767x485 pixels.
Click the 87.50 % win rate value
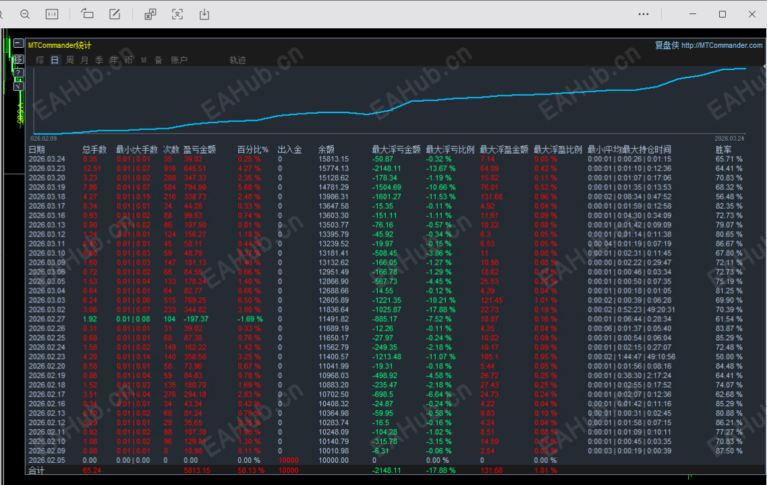click(729, 451)
